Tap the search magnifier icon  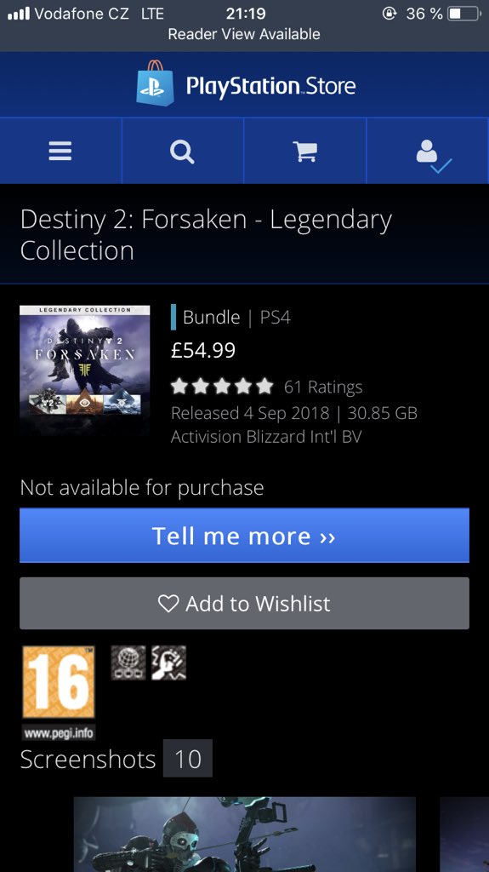pos(182,151)
